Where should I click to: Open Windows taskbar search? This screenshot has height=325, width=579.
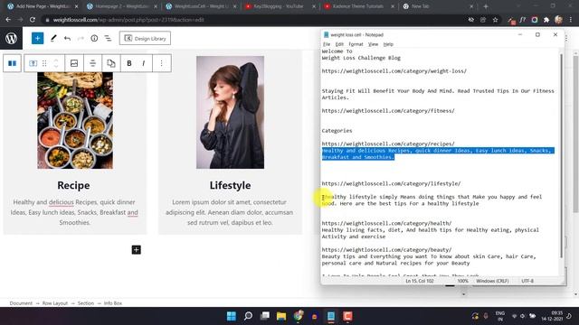pyautogui.click(x=248, y=316)
